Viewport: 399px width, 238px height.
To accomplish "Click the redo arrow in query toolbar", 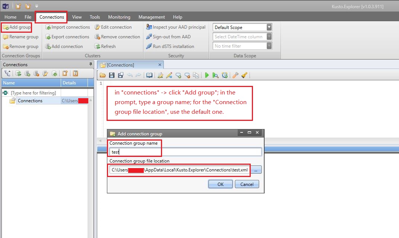I will click(138, 75).
